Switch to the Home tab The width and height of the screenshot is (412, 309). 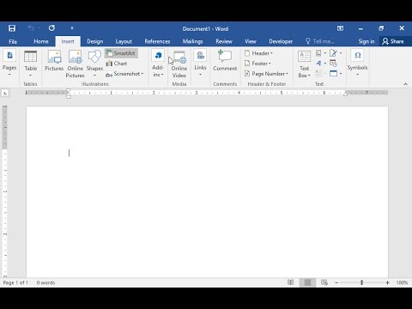pos(41,41)
